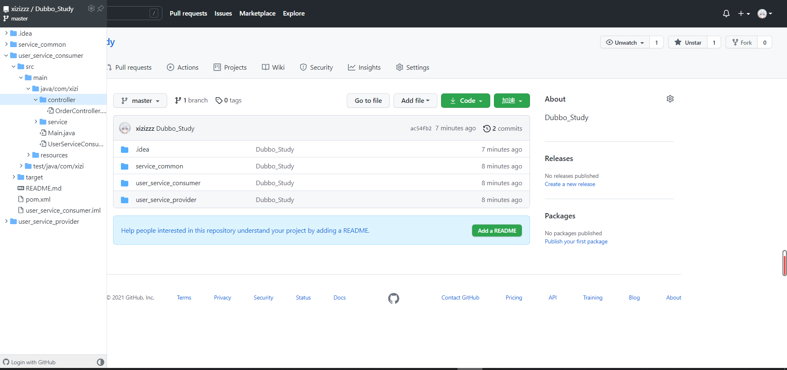
Task: Click Login with GitHub in sidebar
Action: click(29, 362)
